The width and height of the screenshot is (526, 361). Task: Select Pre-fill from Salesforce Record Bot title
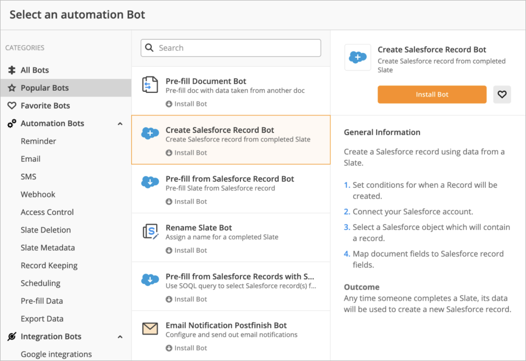tap(230, 179)
